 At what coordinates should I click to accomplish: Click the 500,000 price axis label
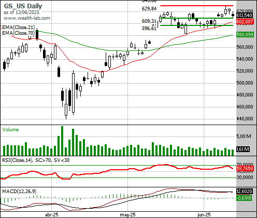point(245,83)
